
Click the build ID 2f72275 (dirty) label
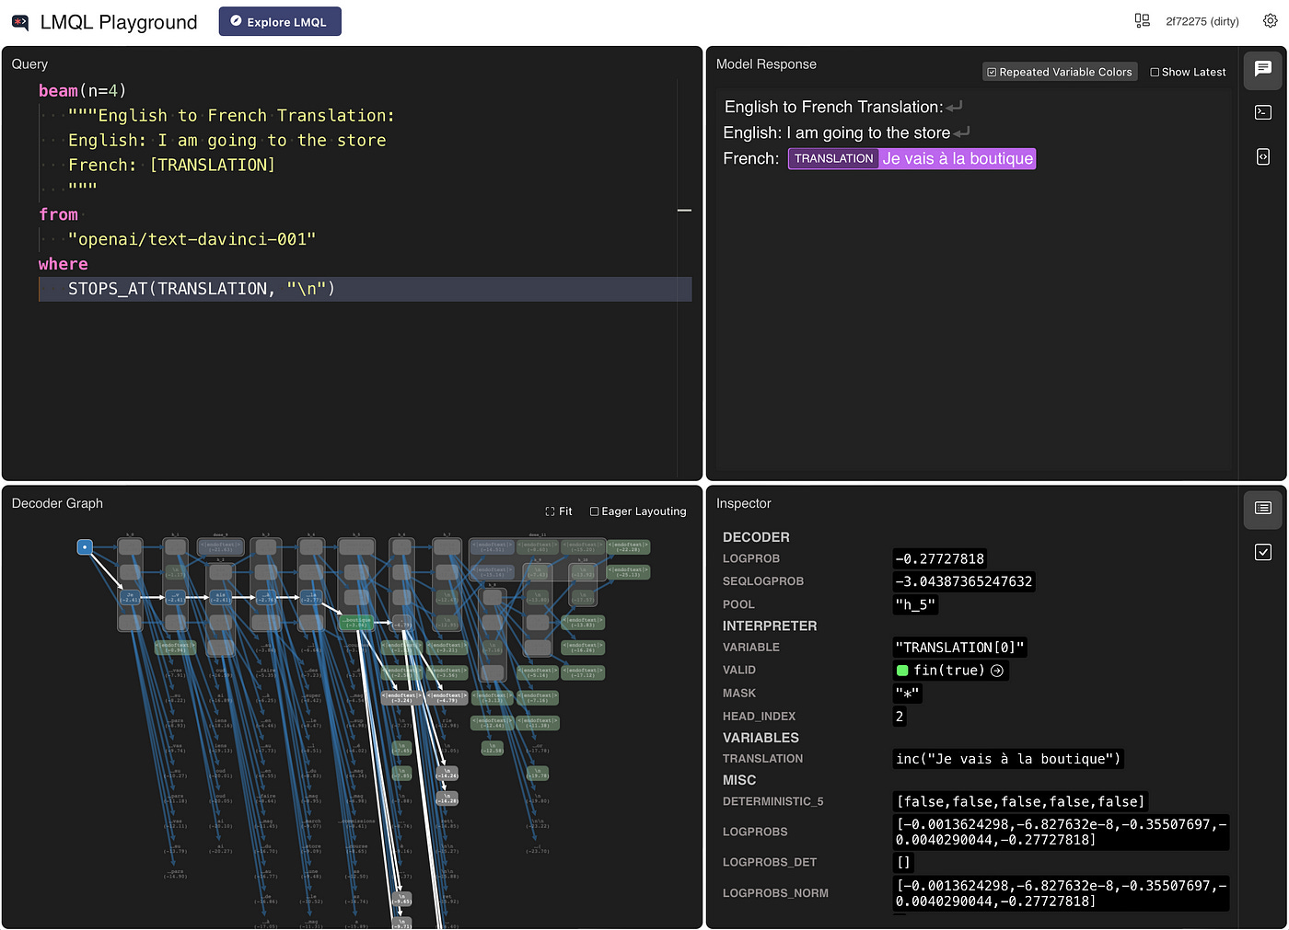pos(1202,21)
